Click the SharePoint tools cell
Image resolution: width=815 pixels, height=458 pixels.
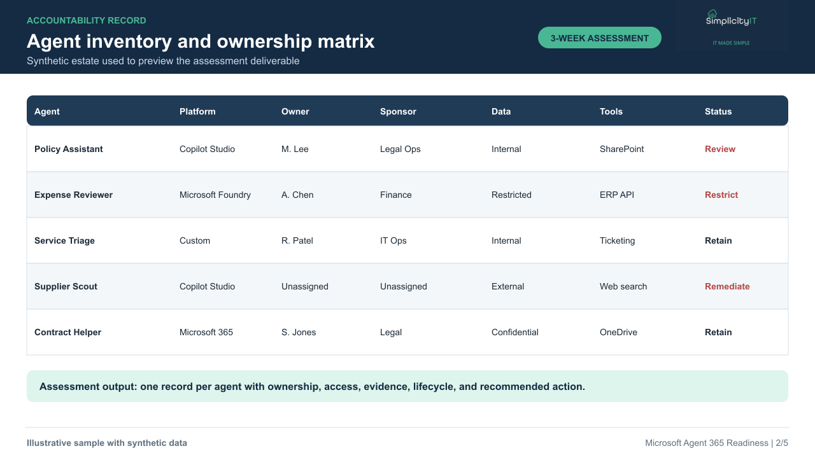(x=622, y=149)
